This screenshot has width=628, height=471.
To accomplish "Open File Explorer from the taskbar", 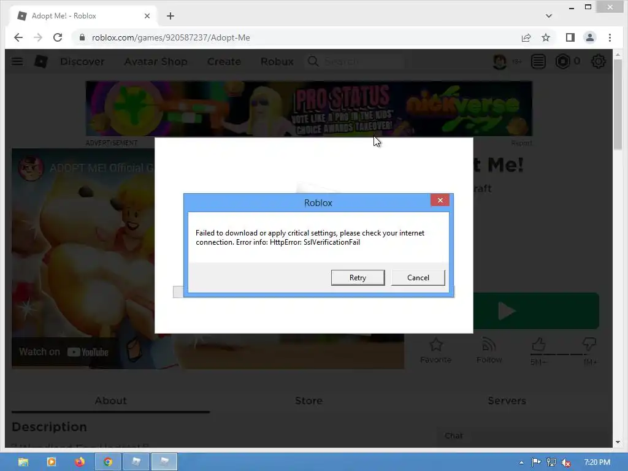I will tap(23, 462).
